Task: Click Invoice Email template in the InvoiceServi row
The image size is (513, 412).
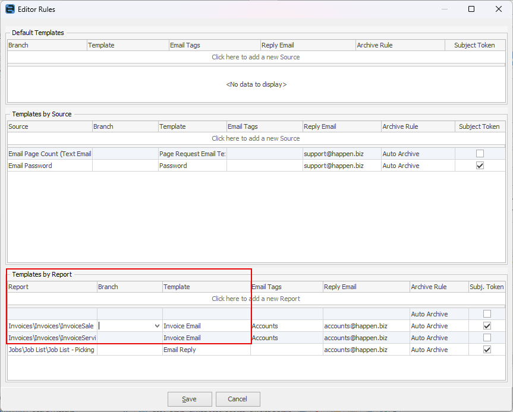Action: pos(206,338)
